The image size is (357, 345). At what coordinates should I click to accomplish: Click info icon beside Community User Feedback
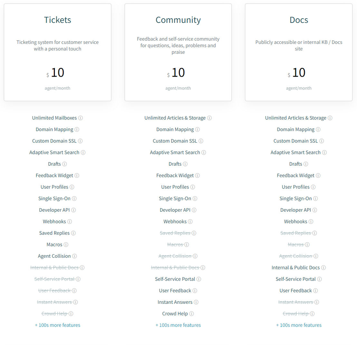point(195,291)
